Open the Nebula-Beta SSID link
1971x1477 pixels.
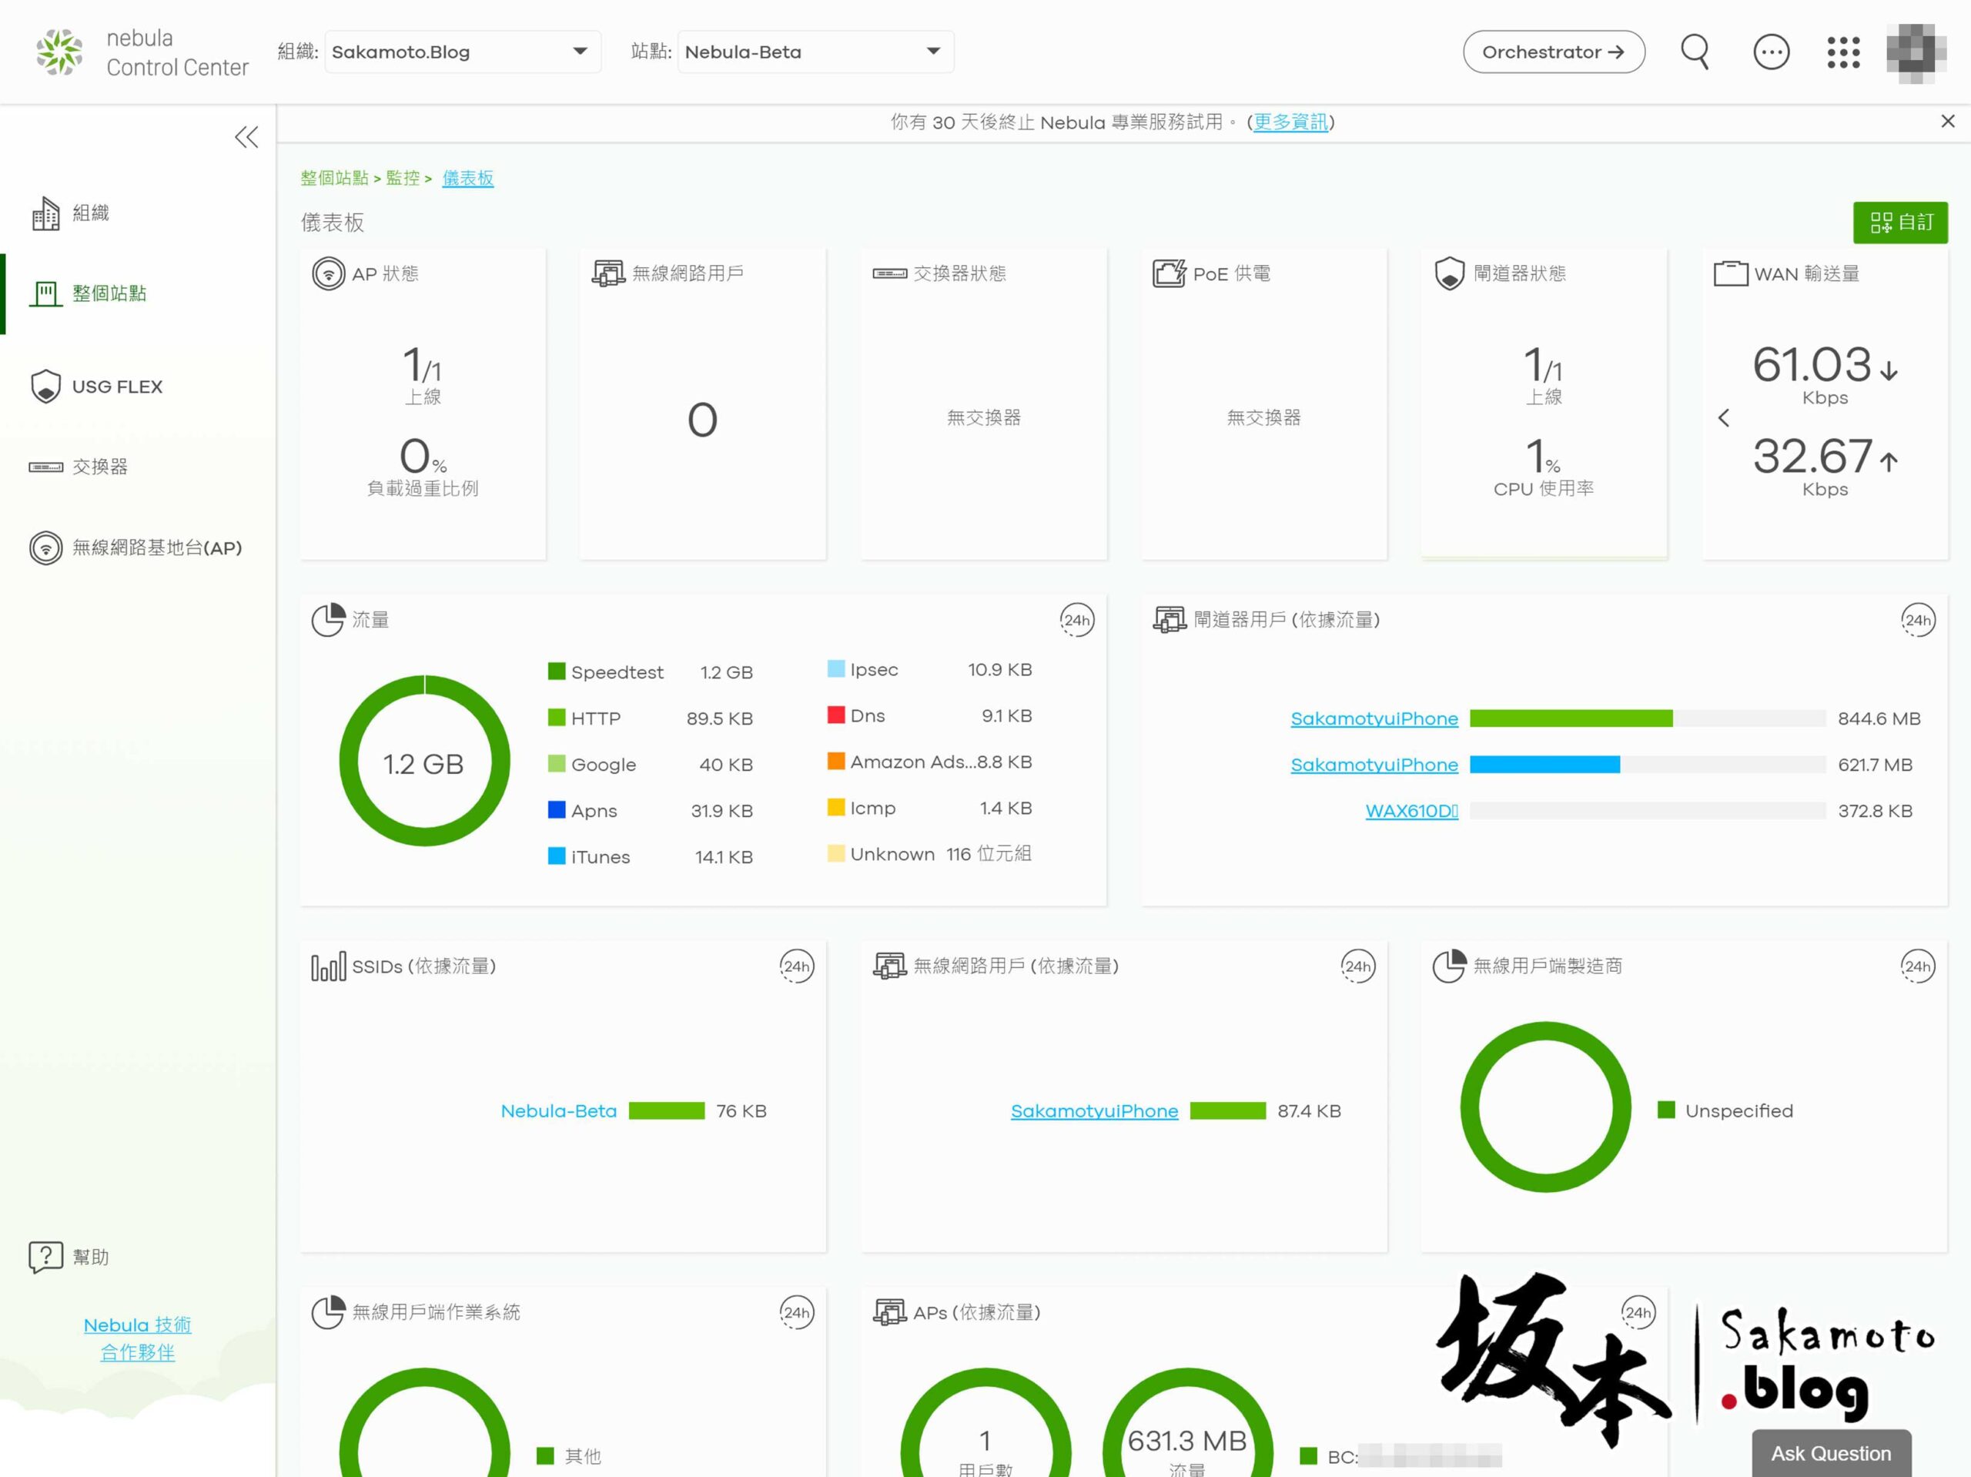point(559,1110)
